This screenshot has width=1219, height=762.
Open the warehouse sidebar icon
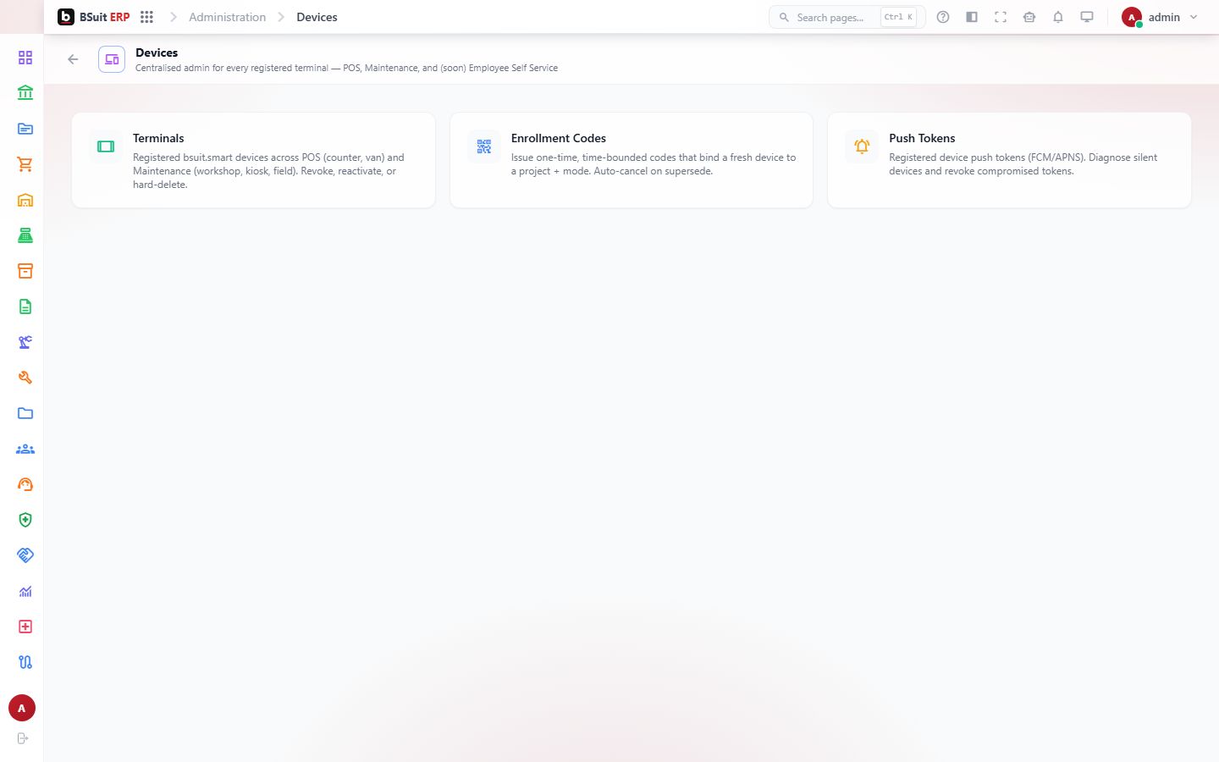coord(25,200)
